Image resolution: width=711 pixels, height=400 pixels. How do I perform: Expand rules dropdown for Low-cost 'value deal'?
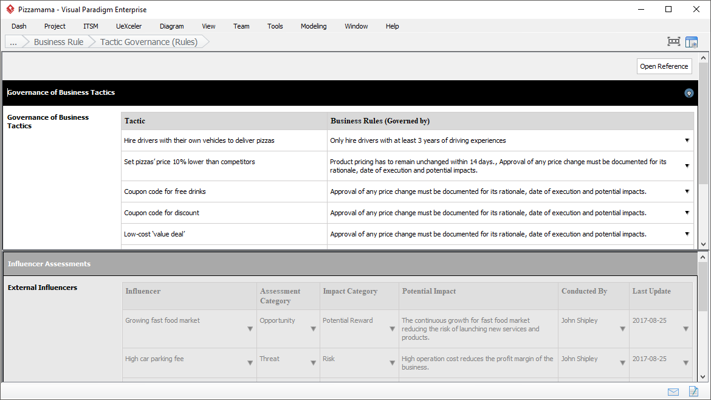pos(687,234)
